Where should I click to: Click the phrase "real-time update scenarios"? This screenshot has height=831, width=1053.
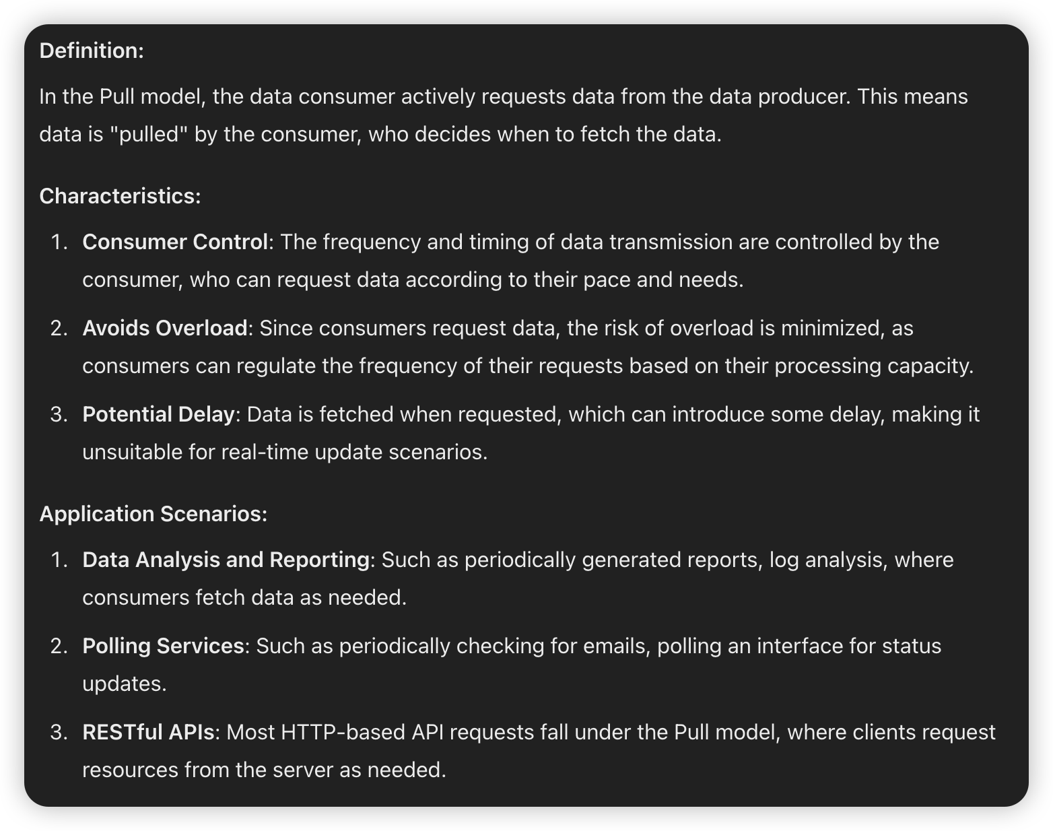coord(354,452)
